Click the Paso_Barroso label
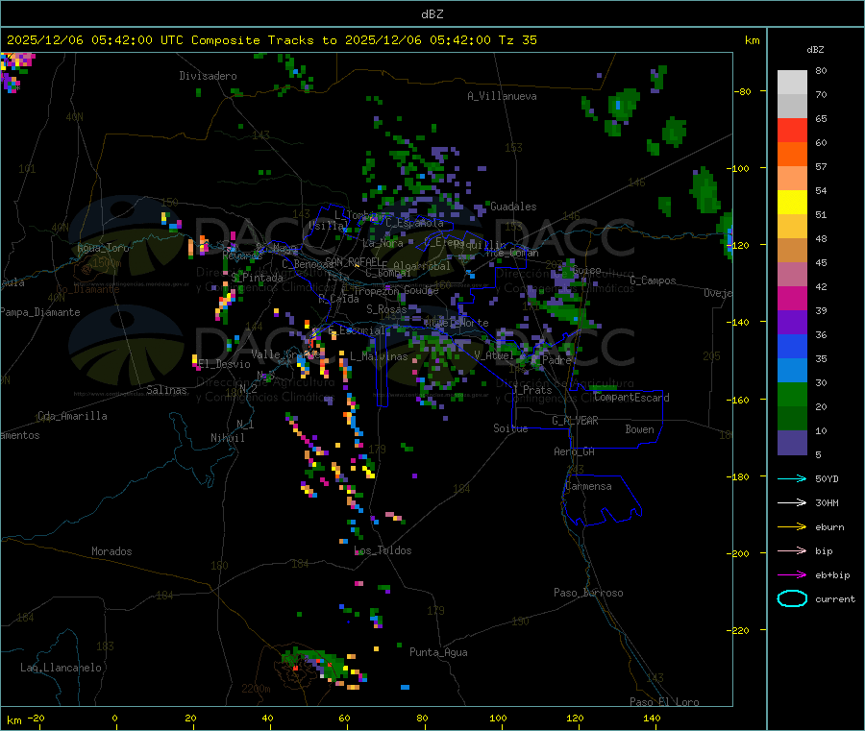 point(588,593)
